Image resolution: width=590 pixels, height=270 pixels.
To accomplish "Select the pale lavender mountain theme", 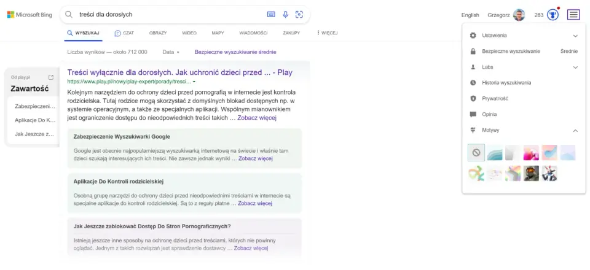I will [568, 152].
